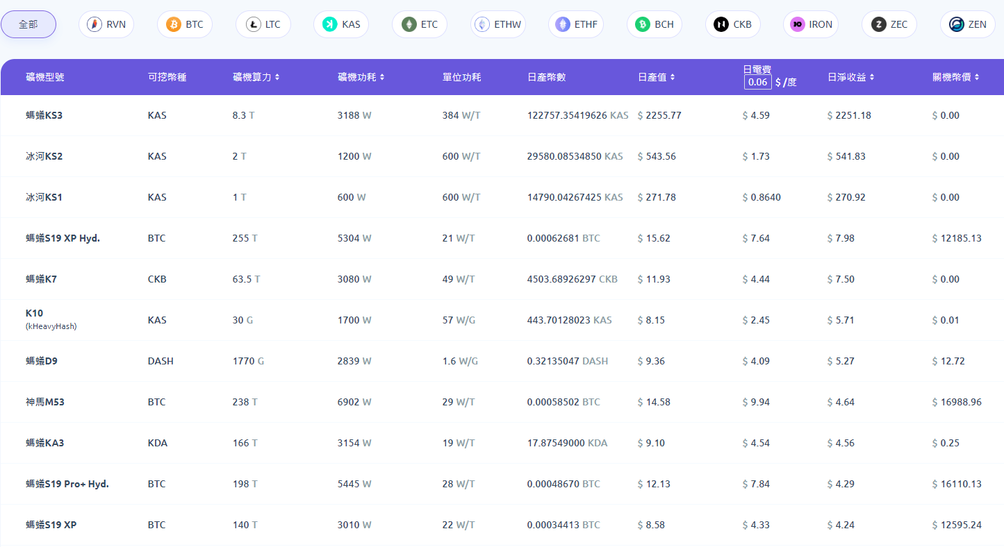Select the ZEC coin filter tab
The width and height of the screenshot is (1004, 547).
coord(889,25)
